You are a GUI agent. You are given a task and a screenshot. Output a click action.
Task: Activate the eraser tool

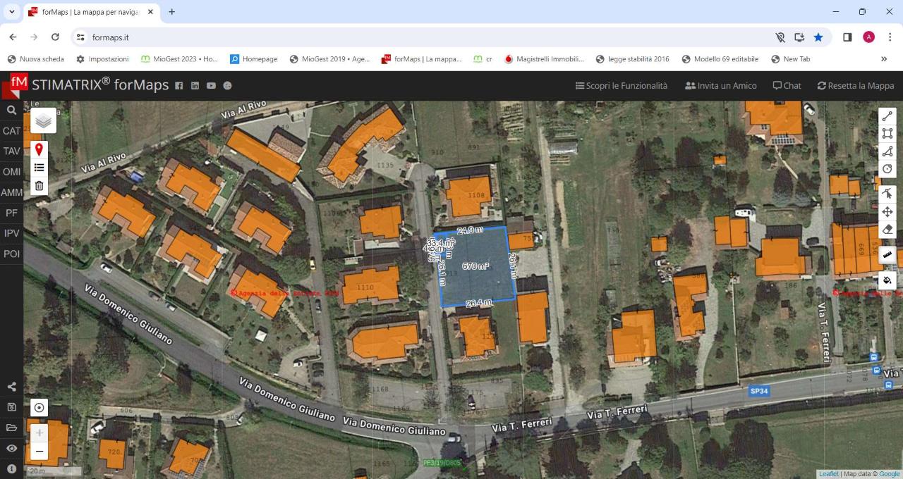(887, 229)
